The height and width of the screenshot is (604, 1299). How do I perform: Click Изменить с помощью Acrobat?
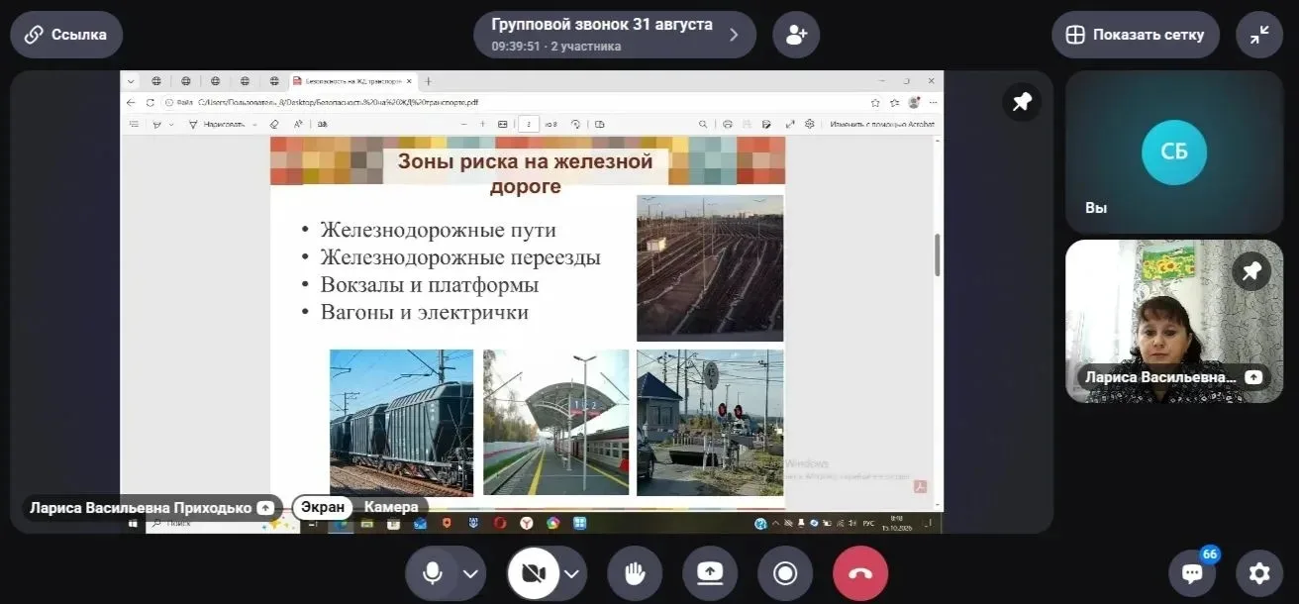881,124
